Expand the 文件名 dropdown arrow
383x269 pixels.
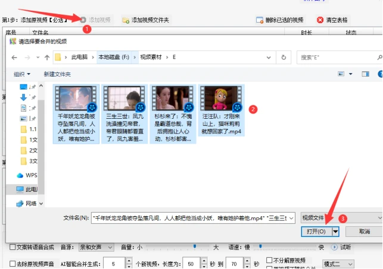tap(291, 218)
